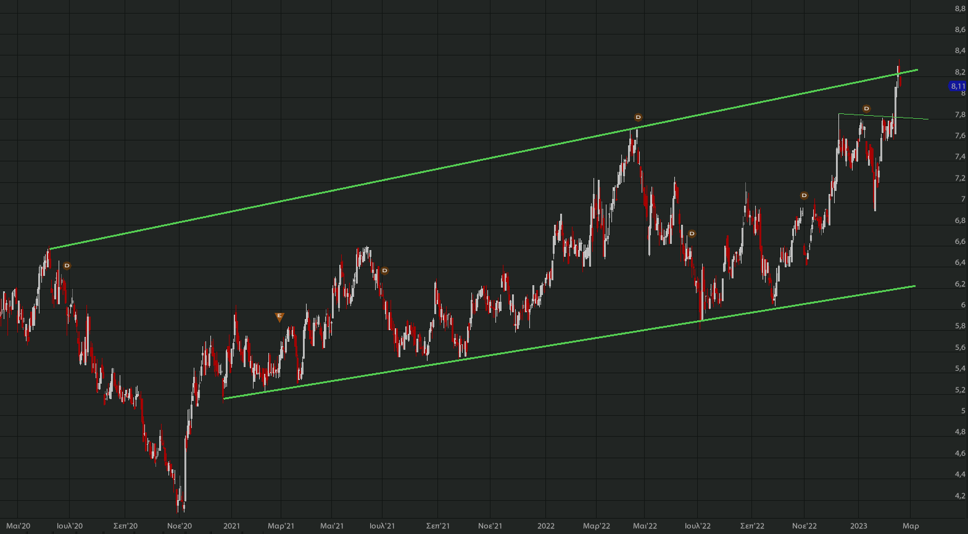Click the Ιουλ'21 date label
Image resolution: width=968 pixels, height=534 pixels.
pyautogui.click(x=383, y=526)
